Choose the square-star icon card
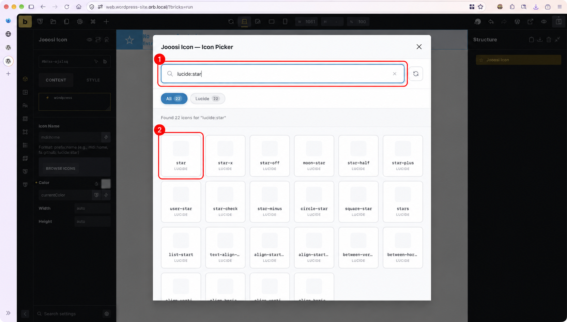This screenshot has height=322, width=567. 358,202
